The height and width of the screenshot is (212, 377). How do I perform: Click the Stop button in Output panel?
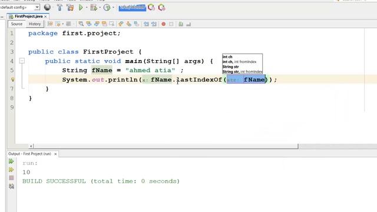pyautogui.click(x=11, y=178)
